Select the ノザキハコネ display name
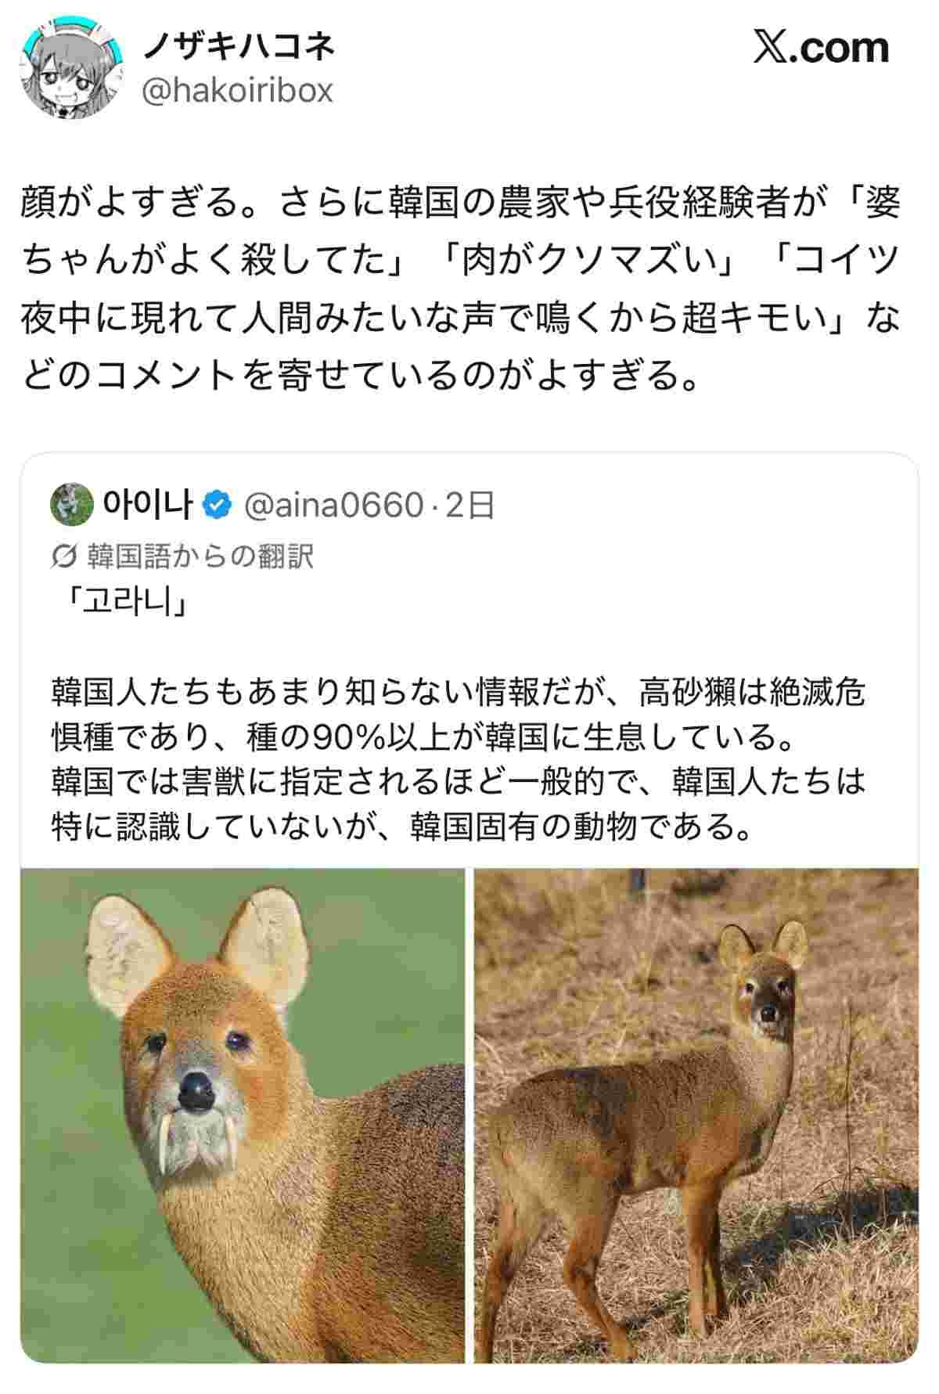Screen dimensions: 939x1394 [x=238, y=47]
